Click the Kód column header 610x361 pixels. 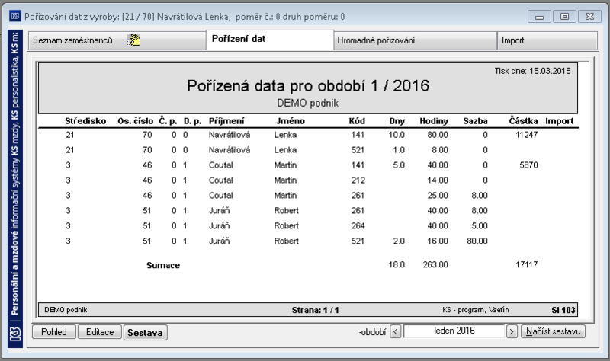tap(357, 121)
